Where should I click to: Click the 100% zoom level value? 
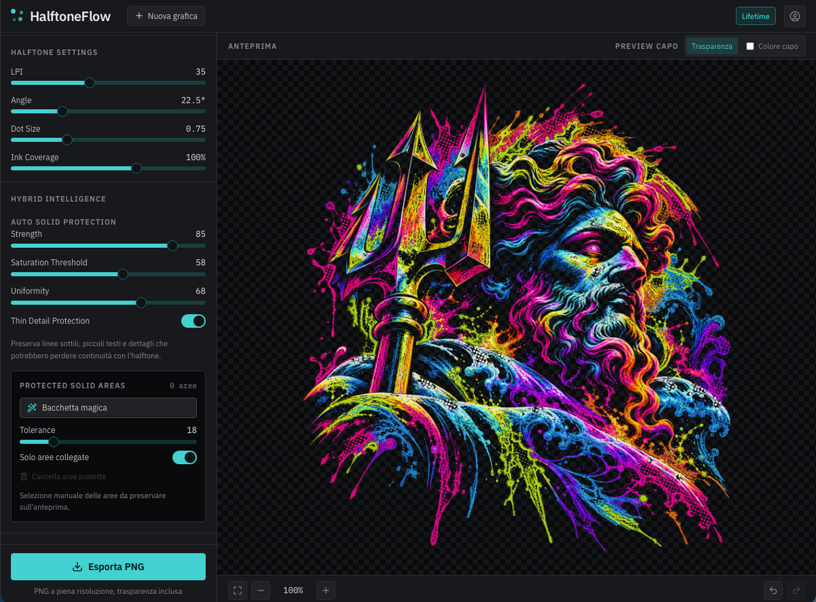point(293,590)
